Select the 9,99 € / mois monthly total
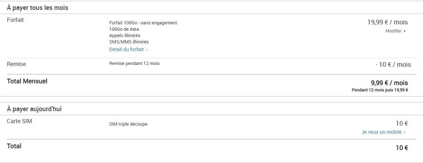 pyautogui.click(x=389, y=83)
